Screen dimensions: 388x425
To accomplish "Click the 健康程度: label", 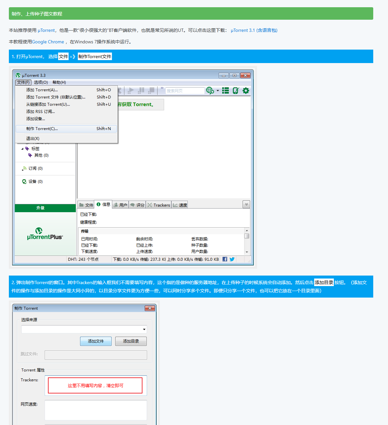I will pyautogui.click(x=89, y=222).
